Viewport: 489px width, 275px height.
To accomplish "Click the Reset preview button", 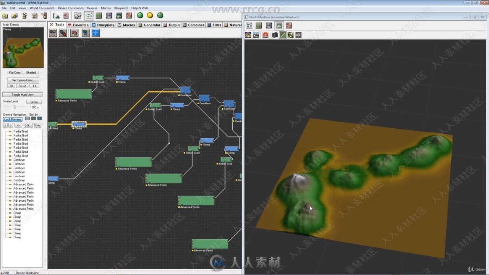I will [22, 86].
